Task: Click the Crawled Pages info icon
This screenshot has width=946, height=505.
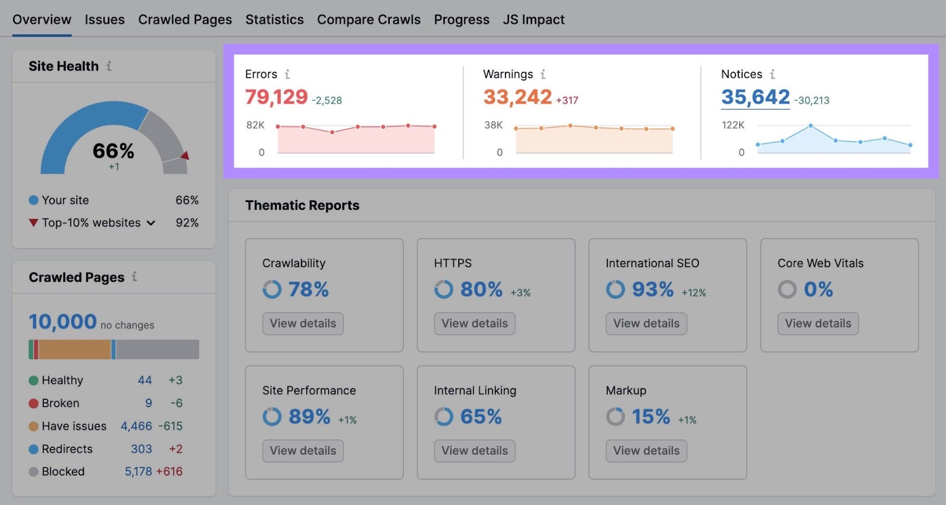Action: point(134,276)
